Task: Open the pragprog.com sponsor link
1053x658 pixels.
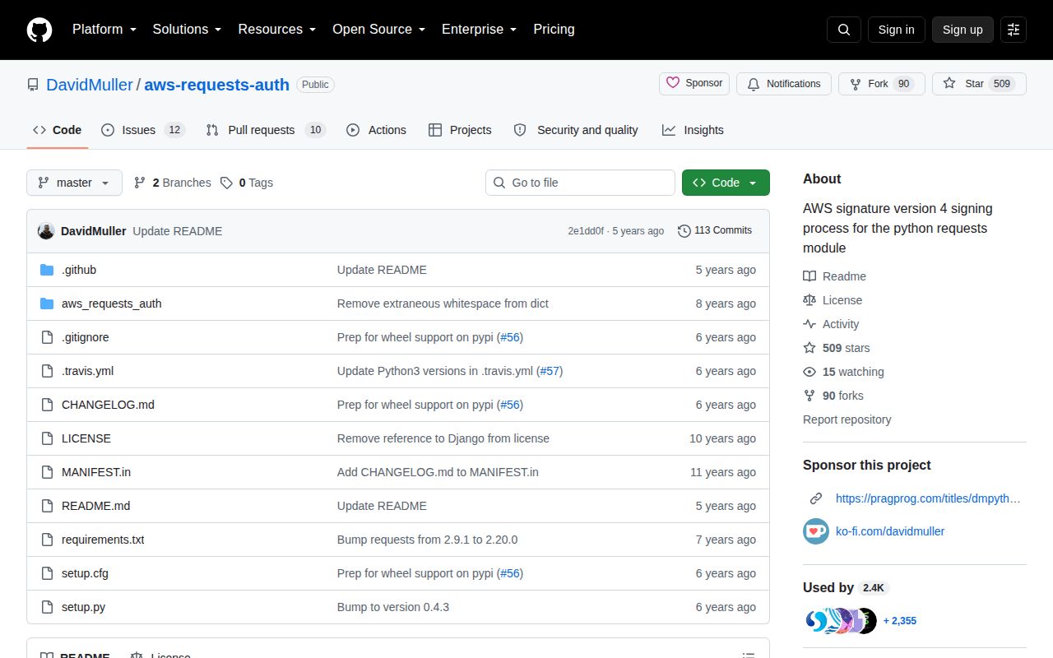Action: (x=928, y=498)
